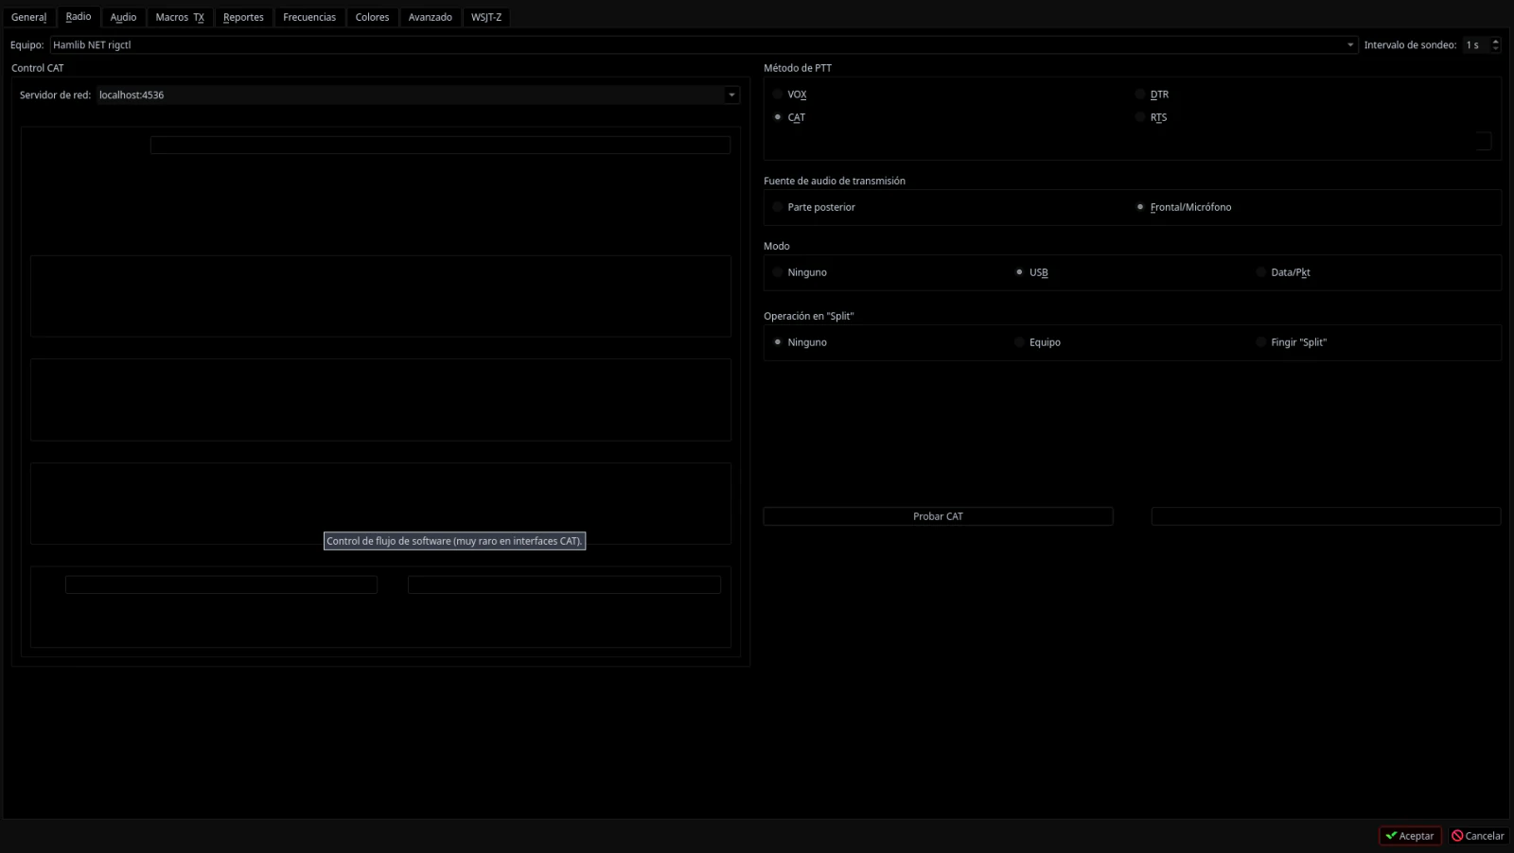The height and width of the screenshot is (853, 1514).
Task: Select the VOX PTT method
Action: coord(789,95)
